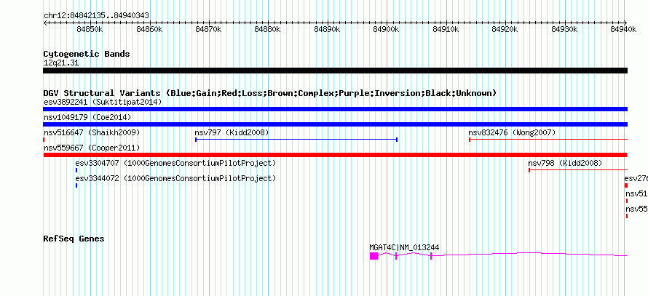The height and width of the screenshot is (296, 648).
Task: Click the partially visible esv276 variant label
Action: tap(636, 178)
